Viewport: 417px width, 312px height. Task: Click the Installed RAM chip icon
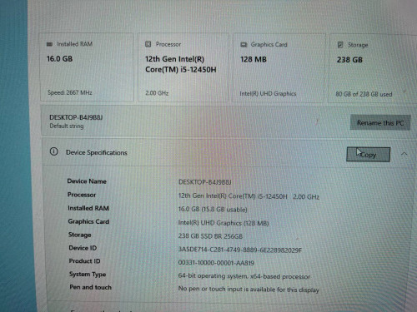49,44
